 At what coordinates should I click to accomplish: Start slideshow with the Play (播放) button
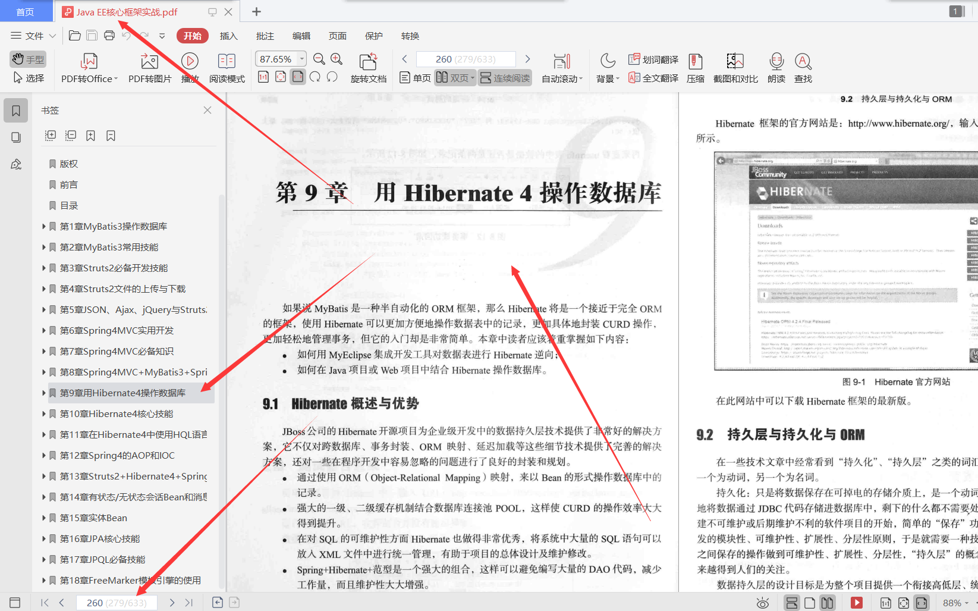coord(190,68)
